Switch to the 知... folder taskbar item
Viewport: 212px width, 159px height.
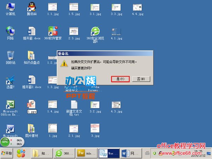point(42,153)
